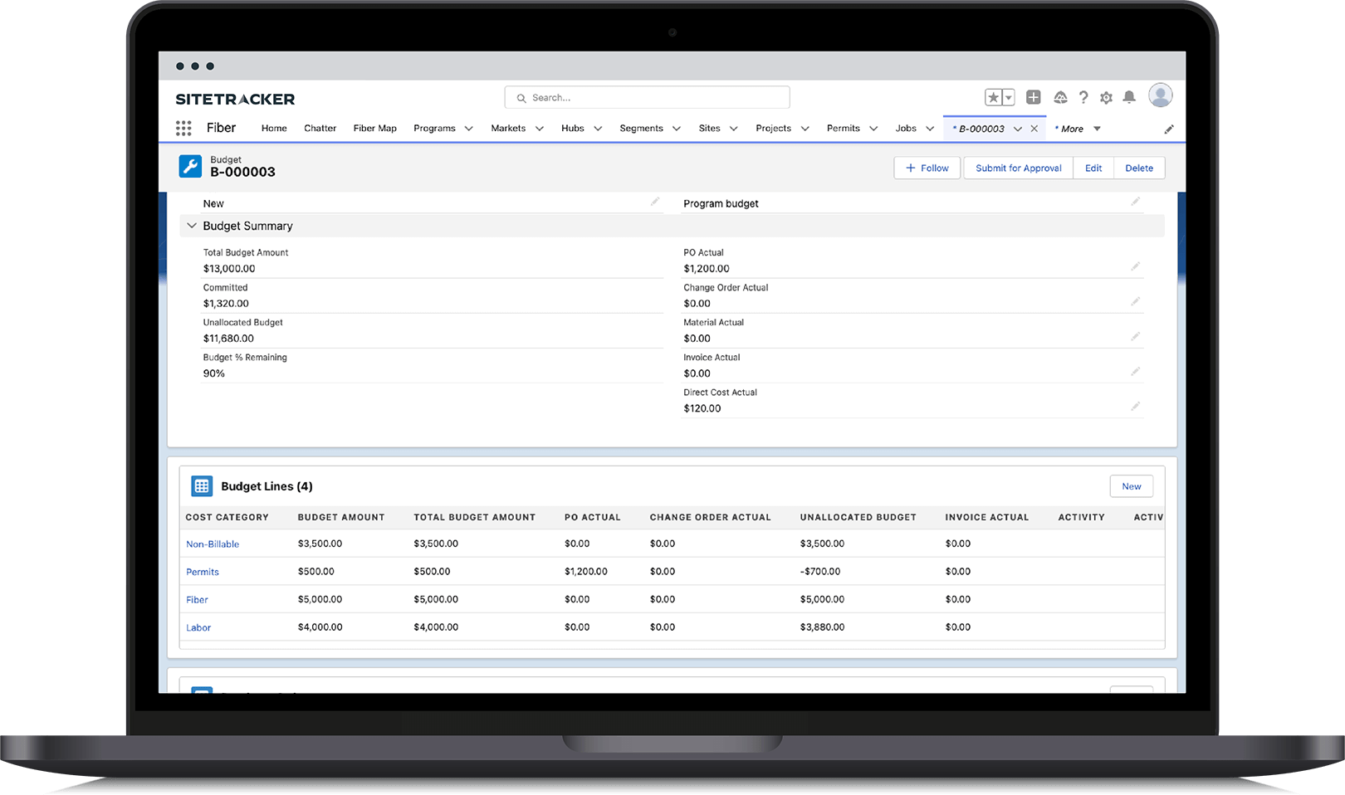This screenshot has height=795, width=1345.
Task: Expand the Permits menu chevron
Action: [873, 129]
